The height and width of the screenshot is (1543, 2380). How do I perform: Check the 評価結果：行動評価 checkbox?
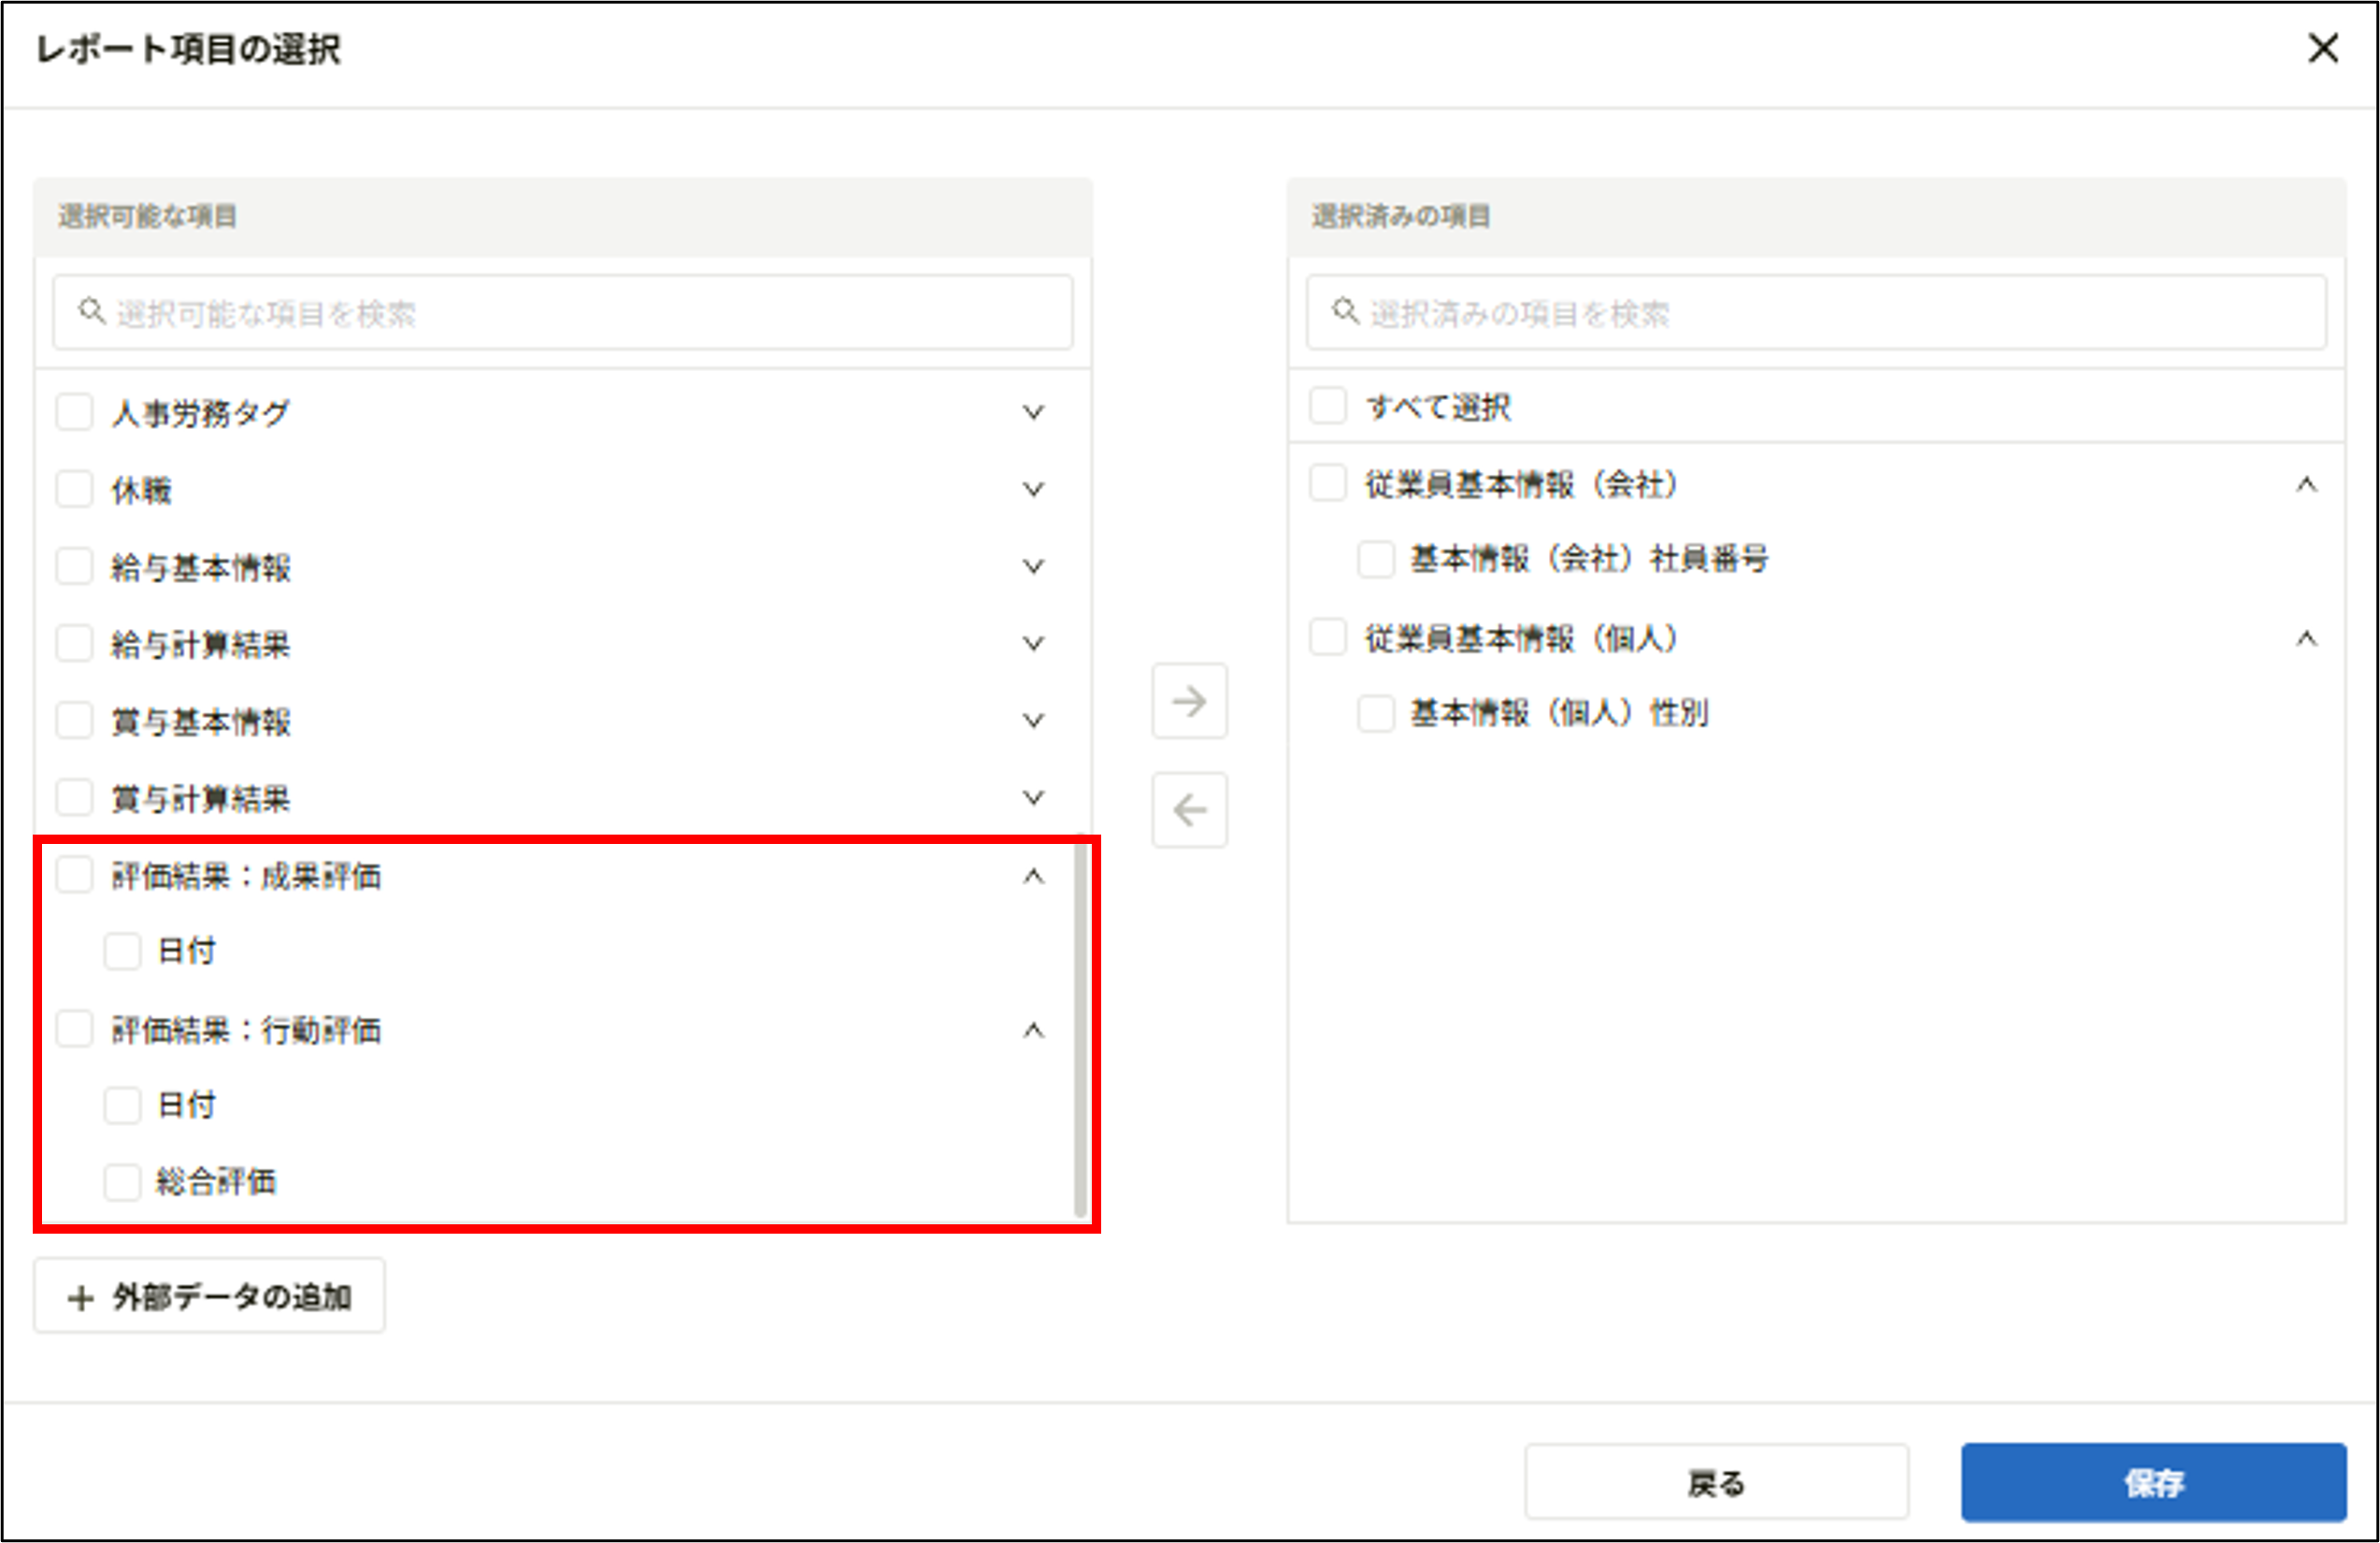74,1028
